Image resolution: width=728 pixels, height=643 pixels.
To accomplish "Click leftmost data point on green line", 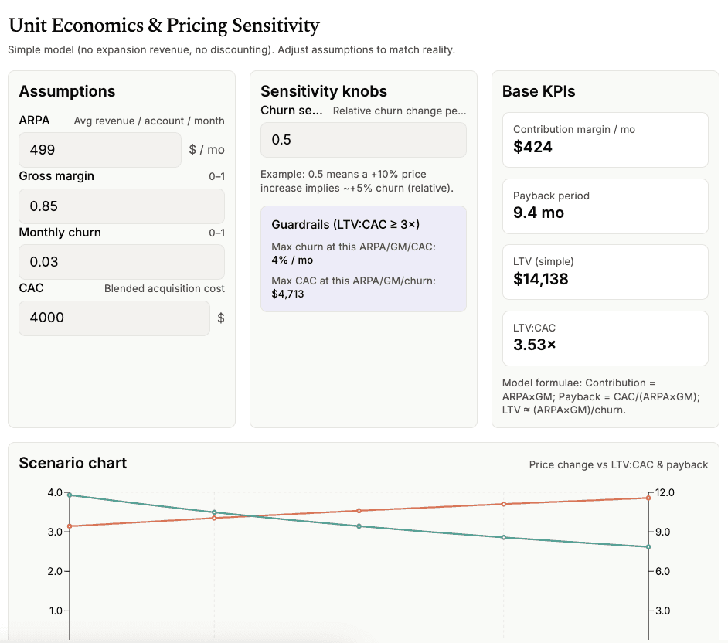I will coord(70,495).
